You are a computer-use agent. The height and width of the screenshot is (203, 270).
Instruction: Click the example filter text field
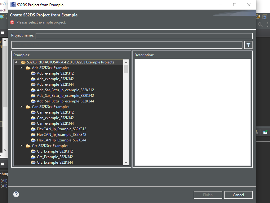(127, 45)
